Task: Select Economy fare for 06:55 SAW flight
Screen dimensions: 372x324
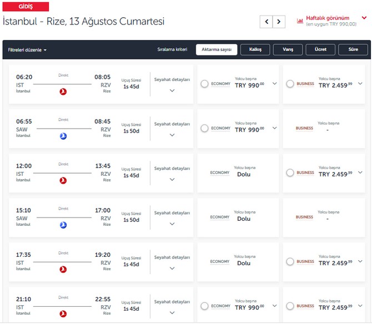Action: (x=205, y=128)
